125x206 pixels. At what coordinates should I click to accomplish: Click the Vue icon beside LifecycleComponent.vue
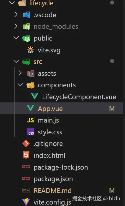(x=35, y=96)
